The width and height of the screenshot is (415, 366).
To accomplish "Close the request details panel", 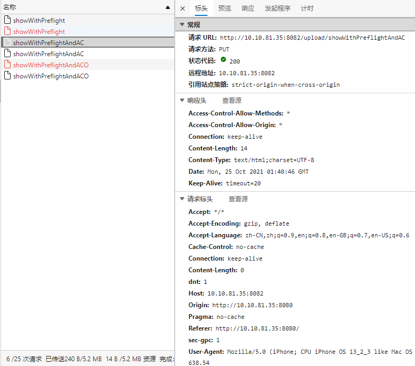I will pyautogui.click(x=183, y=8).
